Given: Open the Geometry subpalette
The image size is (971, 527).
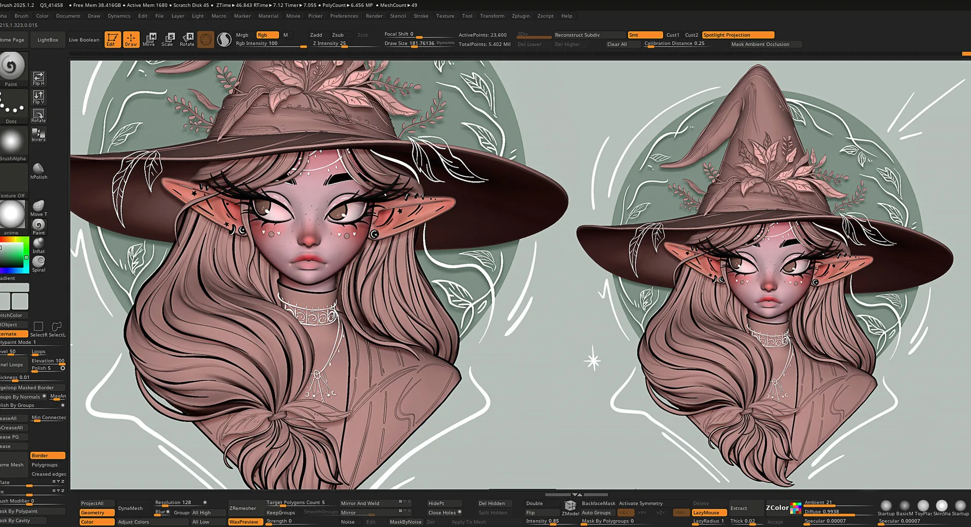Looking at the screenshot, I should 97,512.
